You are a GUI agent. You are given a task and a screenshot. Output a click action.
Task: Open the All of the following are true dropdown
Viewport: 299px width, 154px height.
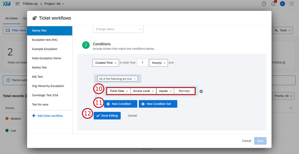(x=118, y=79)
